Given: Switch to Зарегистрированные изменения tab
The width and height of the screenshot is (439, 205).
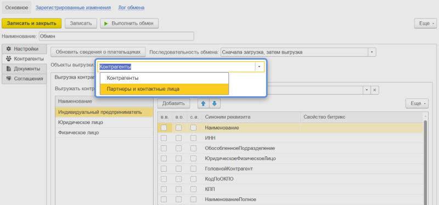Looking at the screenshot, I should [x=73, y=8].
